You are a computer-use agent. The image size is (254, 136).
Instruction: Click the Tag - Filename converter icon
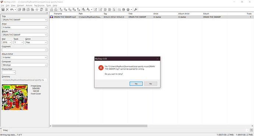click(61, 10)
